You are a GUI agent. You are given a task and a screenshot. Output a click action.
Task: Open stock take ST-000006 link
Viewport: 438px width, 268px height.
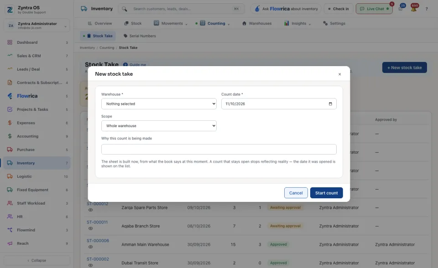pos(98,241)
